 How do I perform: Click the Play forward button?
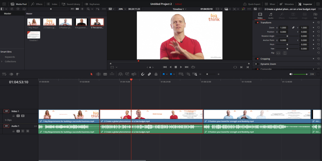click(x=181, y=67)
